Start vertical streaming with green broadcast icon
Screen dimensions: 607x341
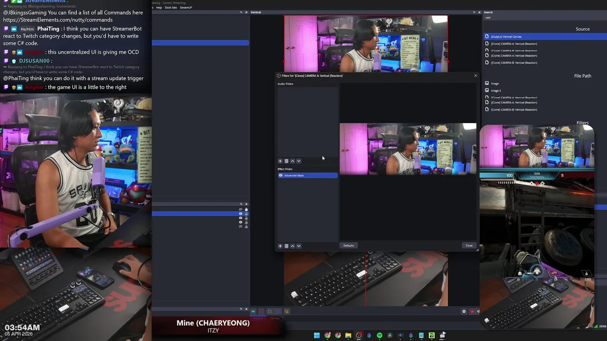pyautogui.click(x=253, y=311)
